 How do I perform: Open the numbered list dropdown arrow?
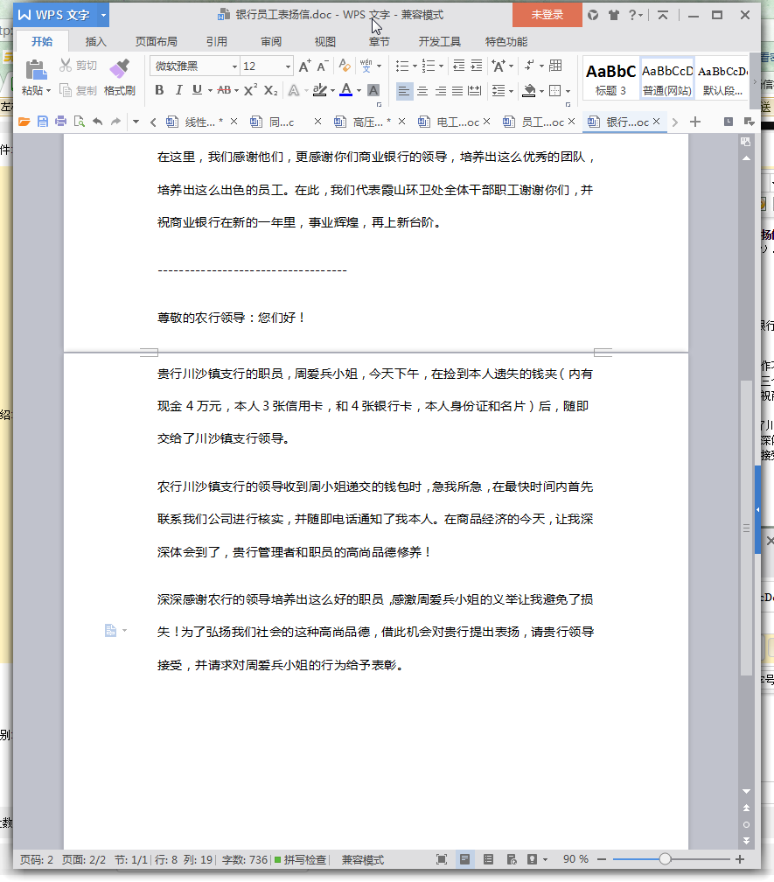click(x=442, y=66)
